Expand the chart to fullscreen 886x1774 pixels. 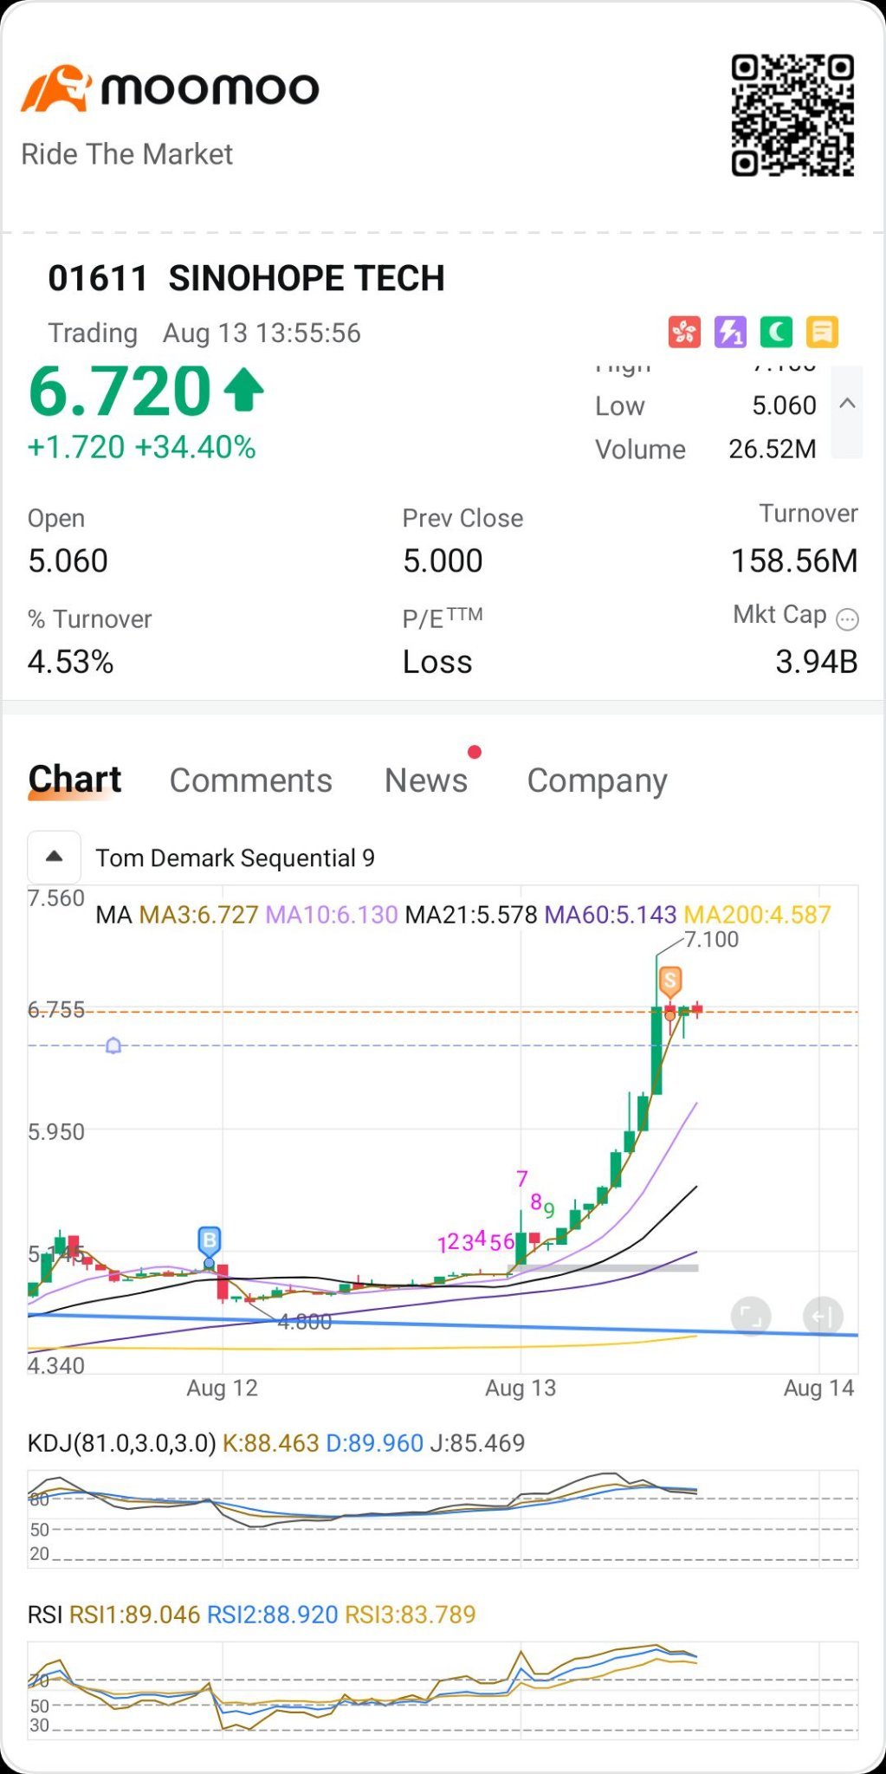[x=751, y=1317]
